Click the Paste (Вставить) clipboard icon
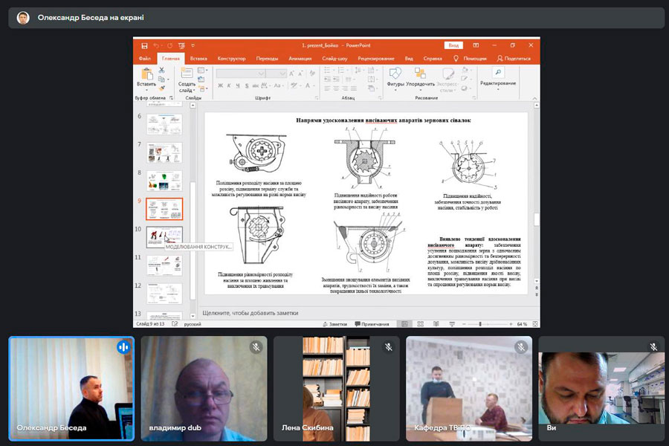Screen dimensions: 669x446 click(146, 74)
